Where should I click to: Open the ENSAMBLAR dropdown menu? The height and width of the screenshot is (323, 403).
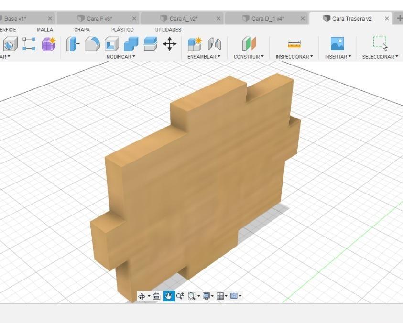point(204,57)
